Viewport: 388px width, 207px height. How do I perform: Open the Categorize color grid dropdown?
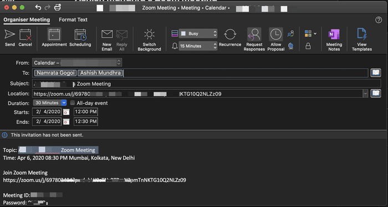(310, 34)
